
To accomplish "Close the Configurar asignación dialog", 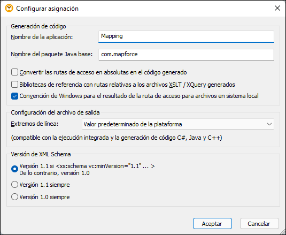I will click(x=277, y=8).
